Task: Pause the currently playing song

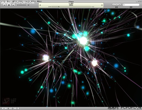Action: 9,5
